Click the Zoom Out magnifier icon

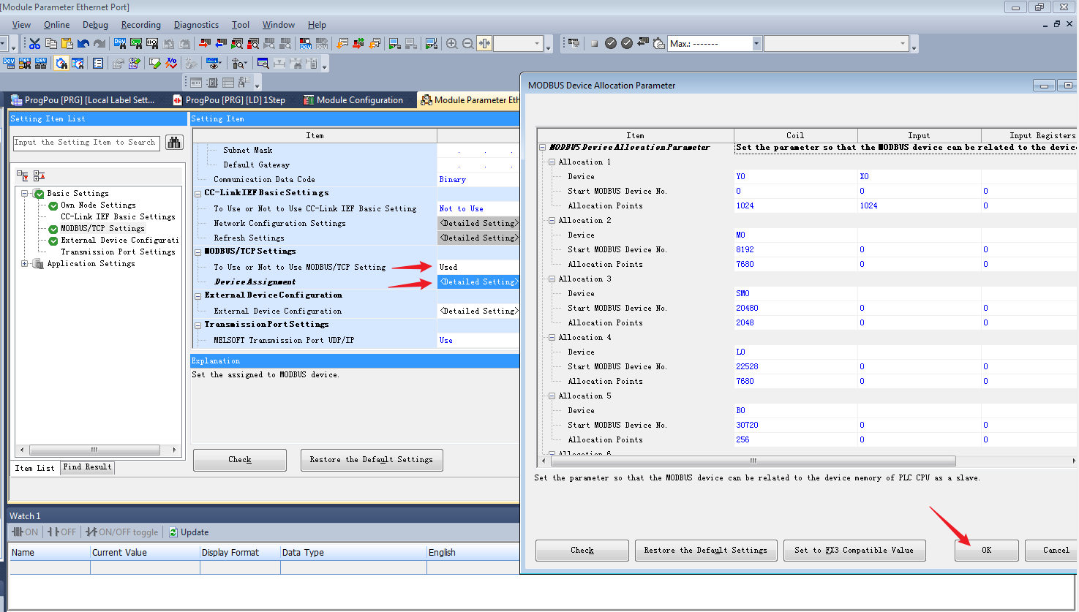point(468,44)
